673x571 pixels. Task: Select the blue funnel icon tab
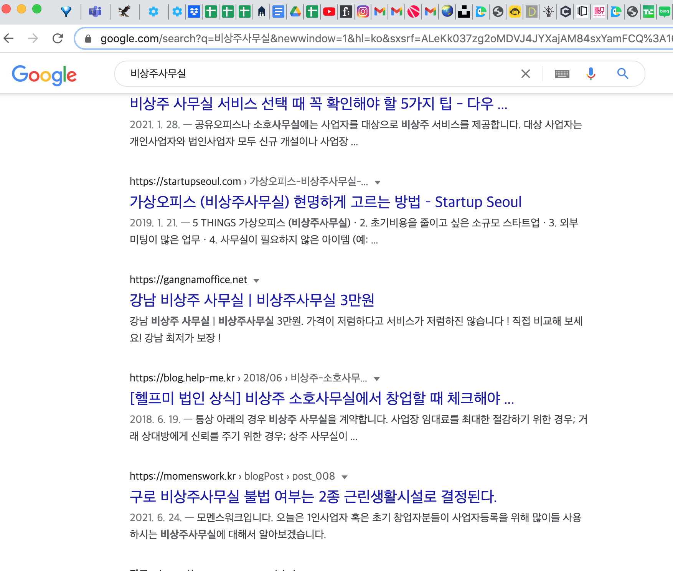[x=66, y=12]
